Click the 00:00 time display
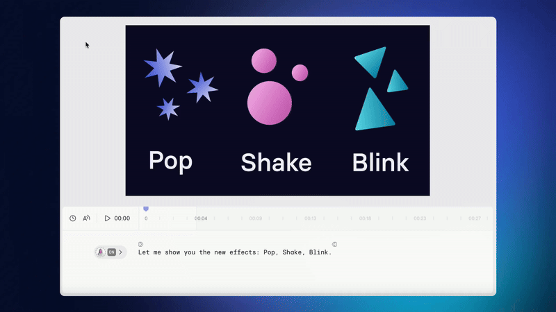This screenshot has width=556, height=312. [x=122, y=218]
